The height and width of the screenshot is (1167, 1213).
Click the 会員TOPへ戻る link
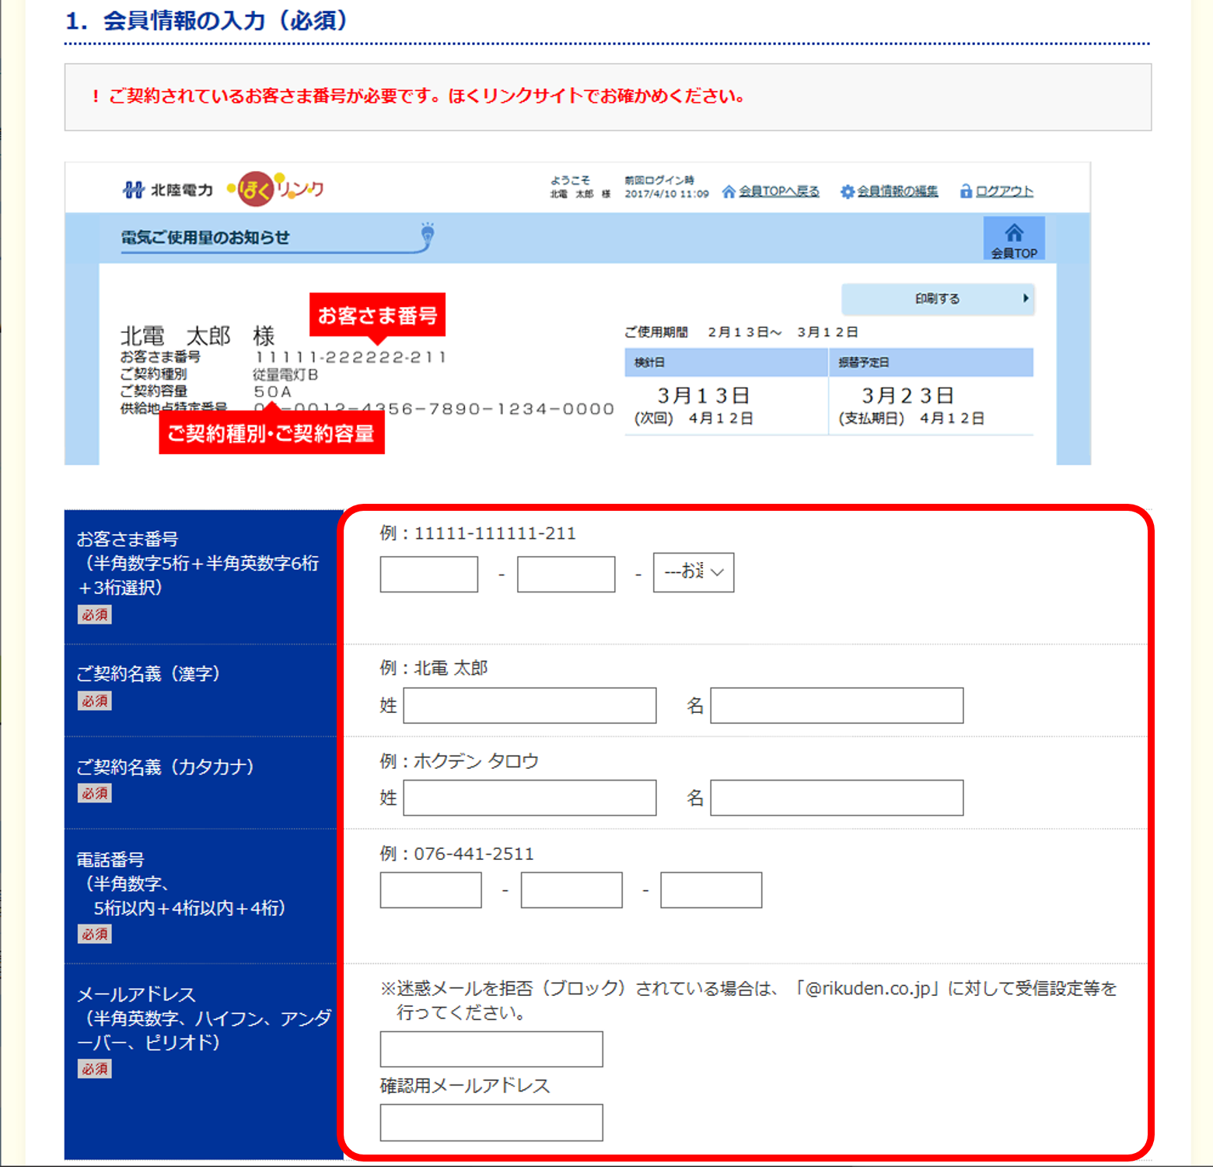coord(778,191)
